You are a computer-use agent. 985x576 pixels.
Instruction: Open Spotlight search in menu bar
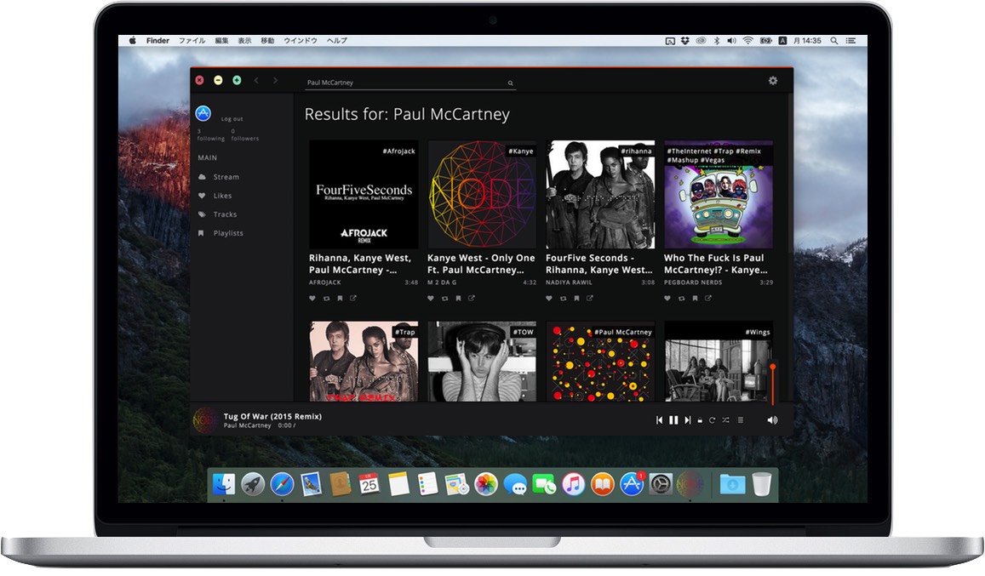coord(834,40)
